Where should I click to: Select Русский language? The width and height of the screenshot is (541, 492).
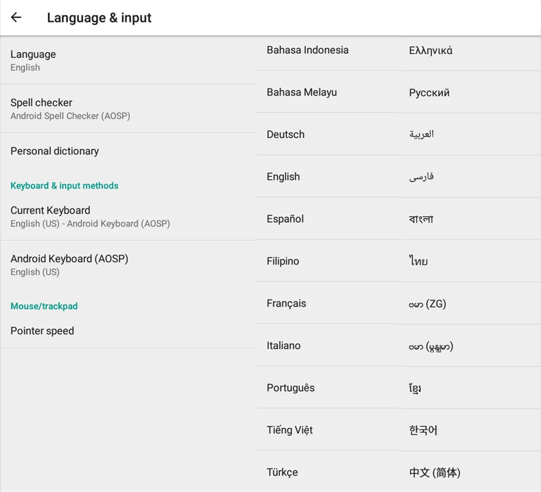click(x=429, y=93)
